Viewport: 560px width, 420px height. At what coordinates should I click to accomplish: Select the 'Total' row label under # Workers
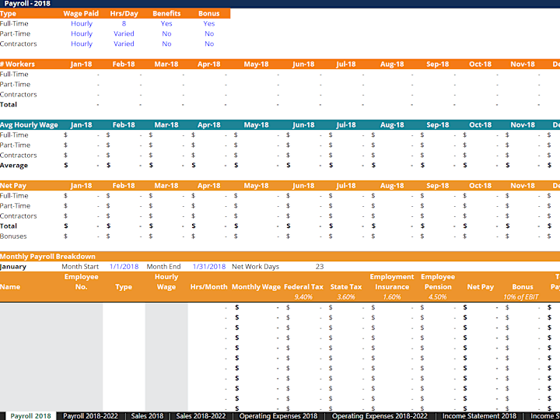point(9,105)
